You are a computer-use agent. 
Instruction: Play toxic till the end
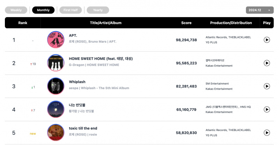(x=267, y=133)
